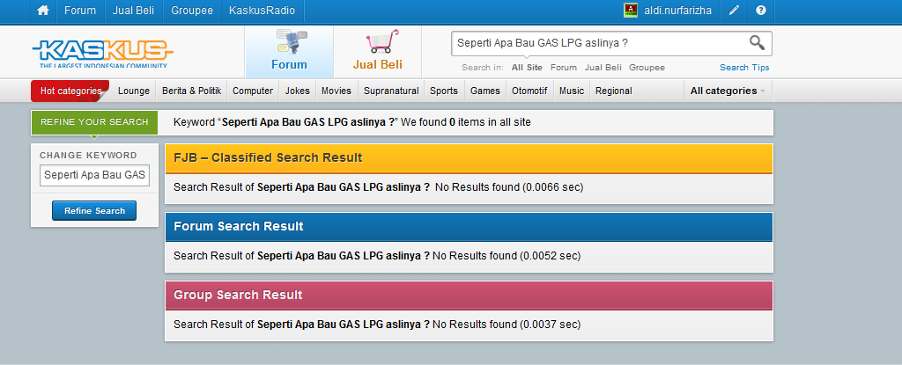
Task: Open the Berita & Politik category
Action: click(191, 91)
